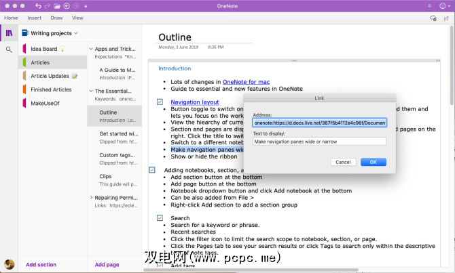Click the smiley feedback icon
Image resolution: width=455 pixels, height=273 pixels.
click(x=443, y=5)
